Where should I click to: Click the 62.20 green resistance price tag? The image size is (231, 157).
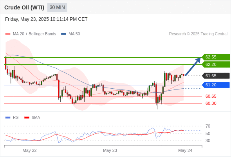click(x=216, y=64)
